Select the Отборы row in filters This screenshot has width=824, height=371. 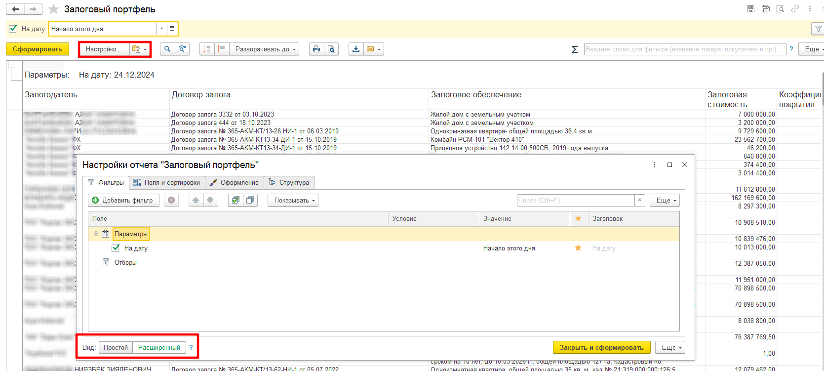pyautogui.click(x=384, y=262)
